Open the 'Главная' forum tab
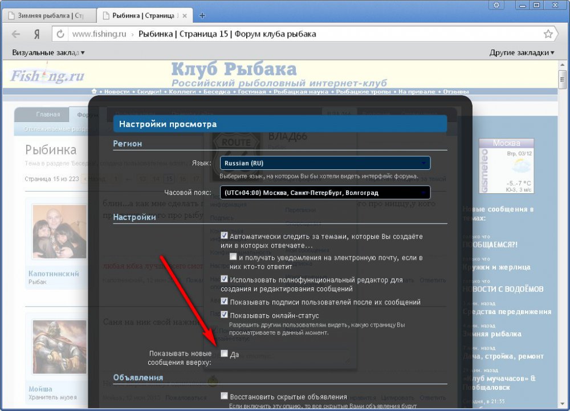 [48, 114]
